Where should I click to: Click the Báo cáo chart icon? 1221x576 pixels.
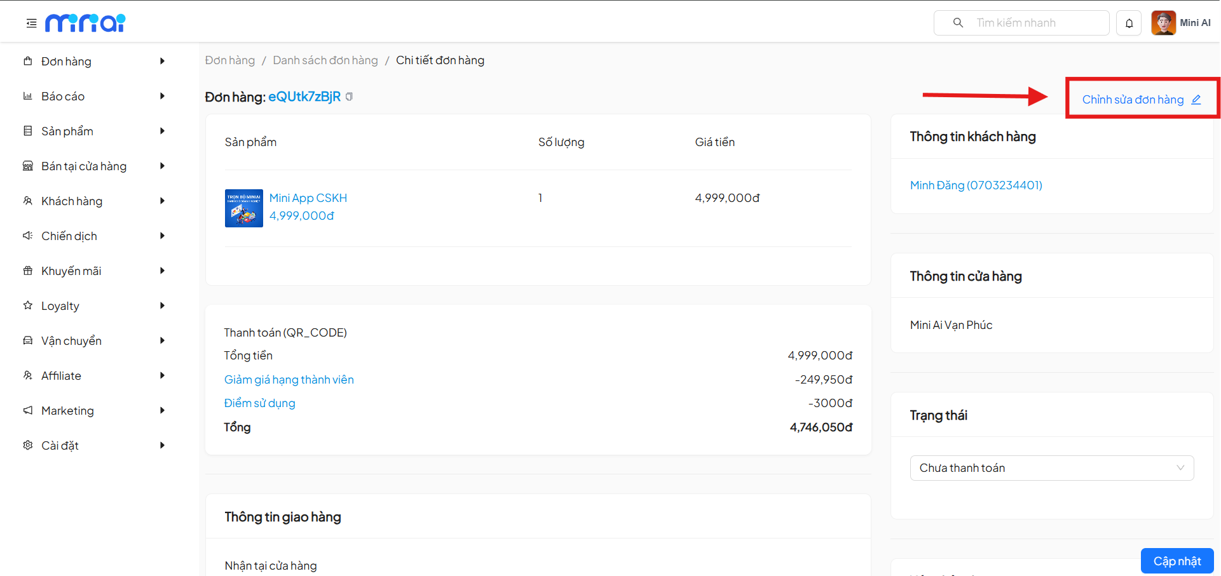tap(28, 97)
